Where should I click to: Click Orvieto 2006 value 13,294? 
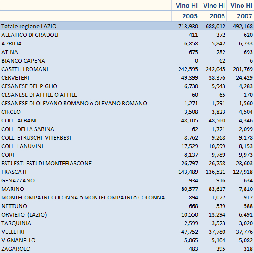(217, 215)
